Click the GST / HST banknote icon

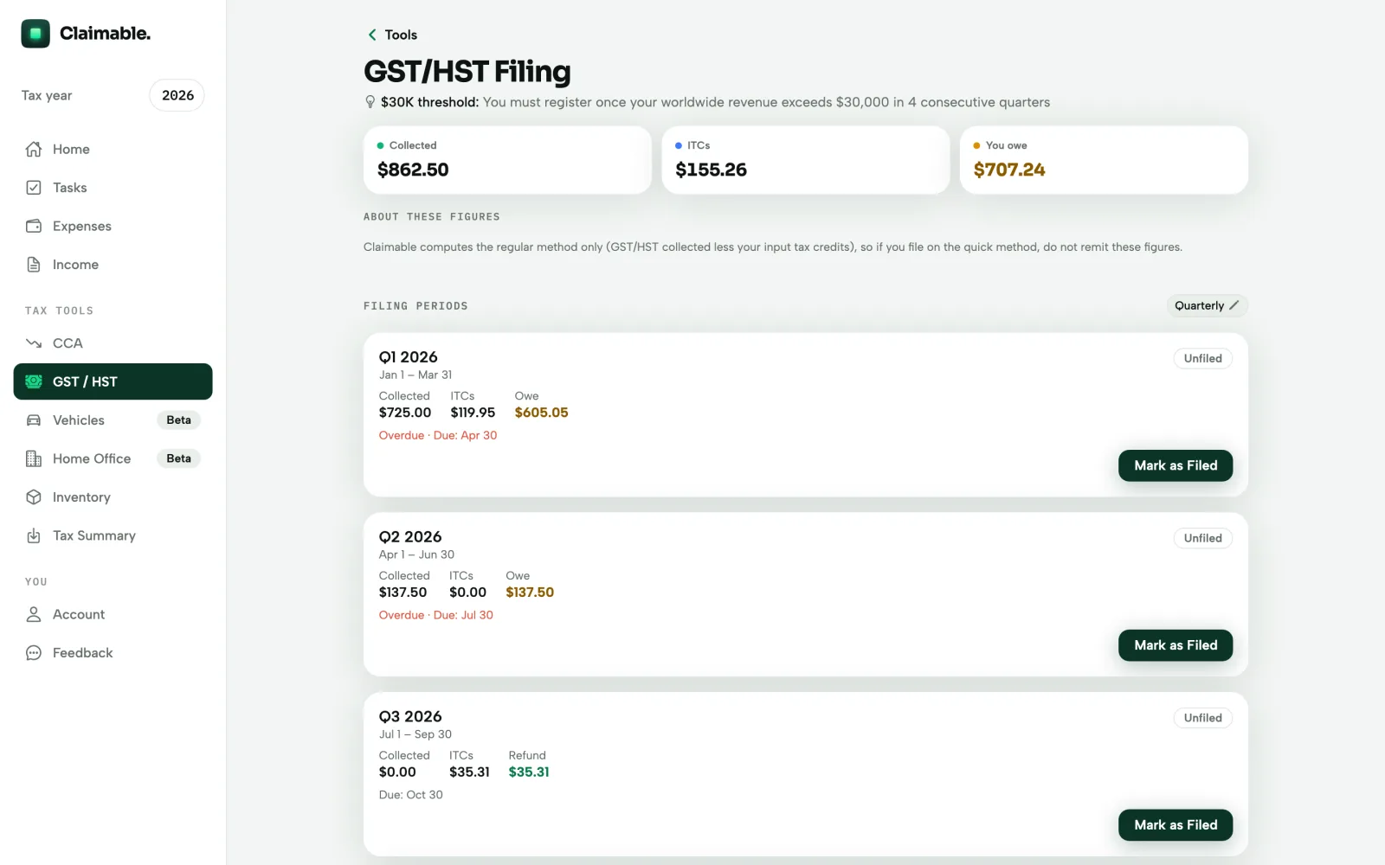coord(34,381)
